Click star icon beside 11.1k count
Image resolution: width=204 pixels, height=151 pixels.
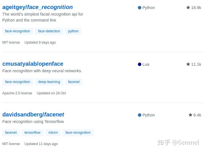pyautogui.click(x=188, y=64)
